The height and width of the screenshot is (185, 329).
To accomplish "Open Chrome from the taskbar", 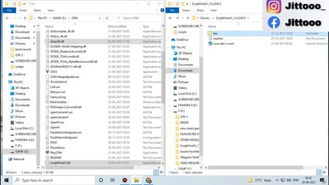I will click(x=149, y=180).
